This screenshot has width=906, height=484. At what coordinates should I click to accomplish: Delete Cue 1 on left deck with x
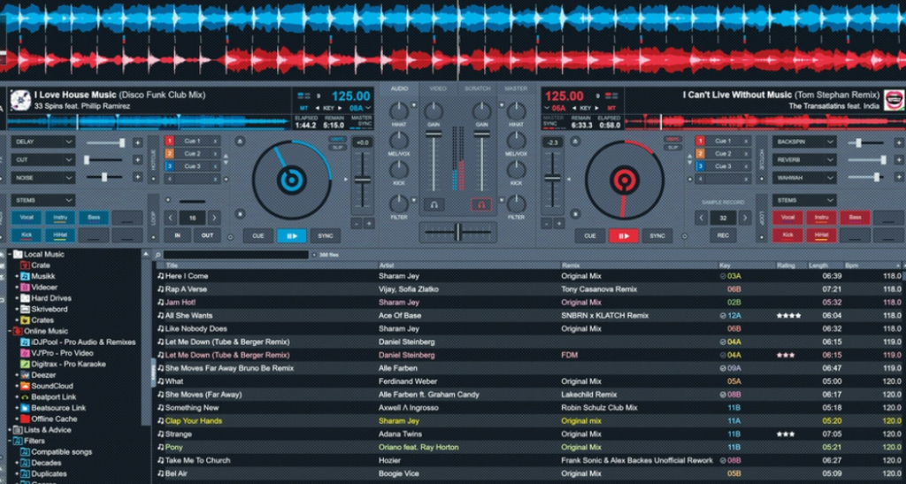click(216, 141)
